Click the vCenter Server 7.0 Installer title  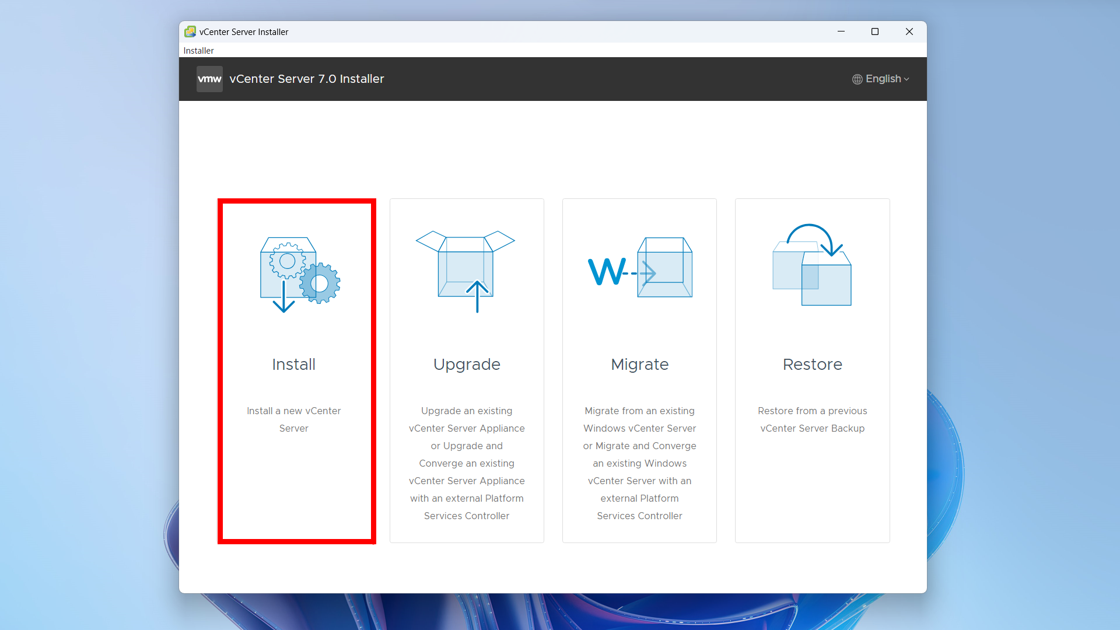[307, 79]
